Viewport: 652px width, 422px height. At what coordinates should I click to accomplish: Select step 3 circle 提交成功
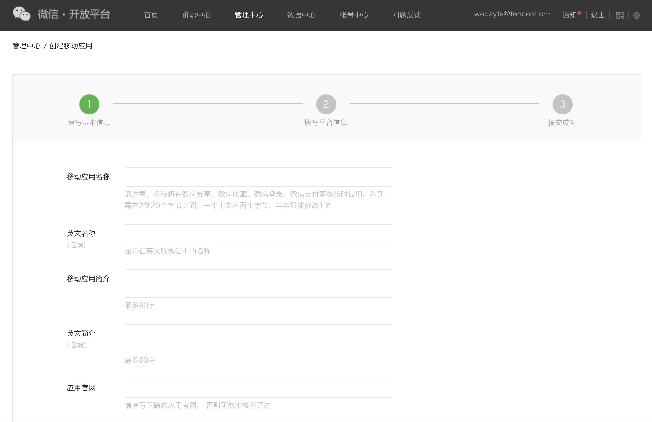click(562, 104)
